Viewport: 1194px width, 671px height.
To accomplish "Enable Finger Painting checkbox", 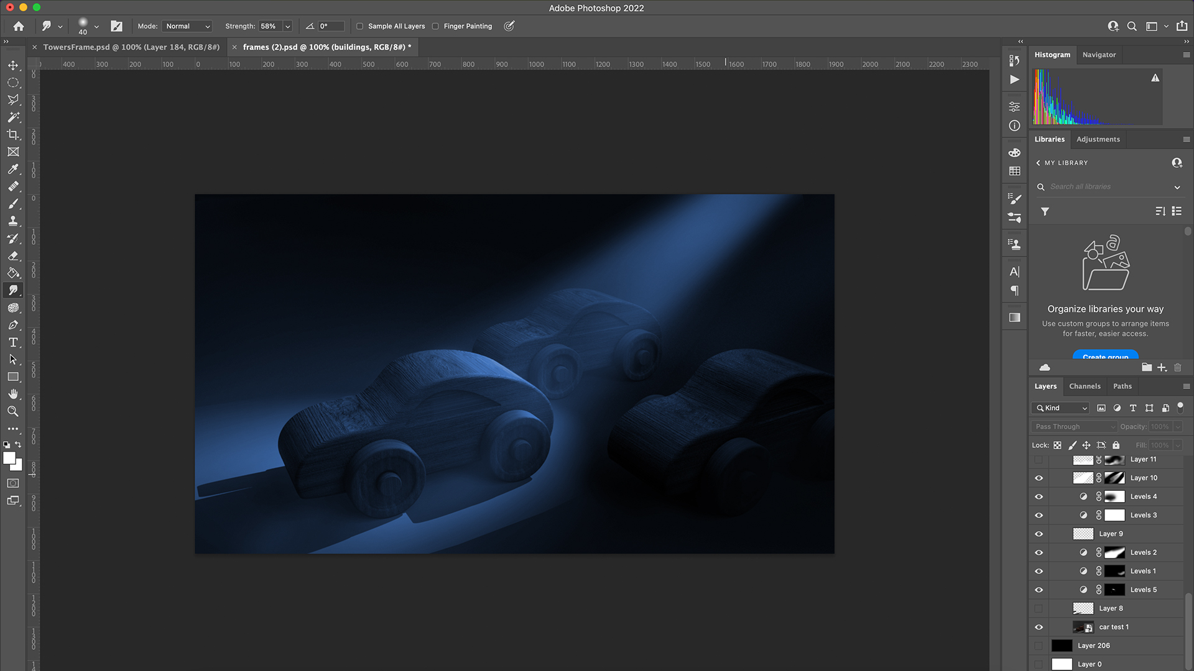I will [435, 26].
